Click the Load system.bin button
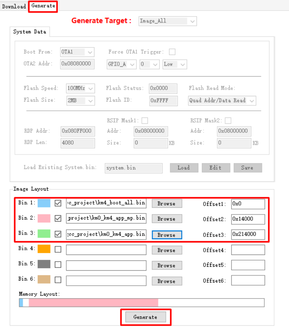This screenshot has width=289, height=330. pyautogui.click(x=184, y=168)
